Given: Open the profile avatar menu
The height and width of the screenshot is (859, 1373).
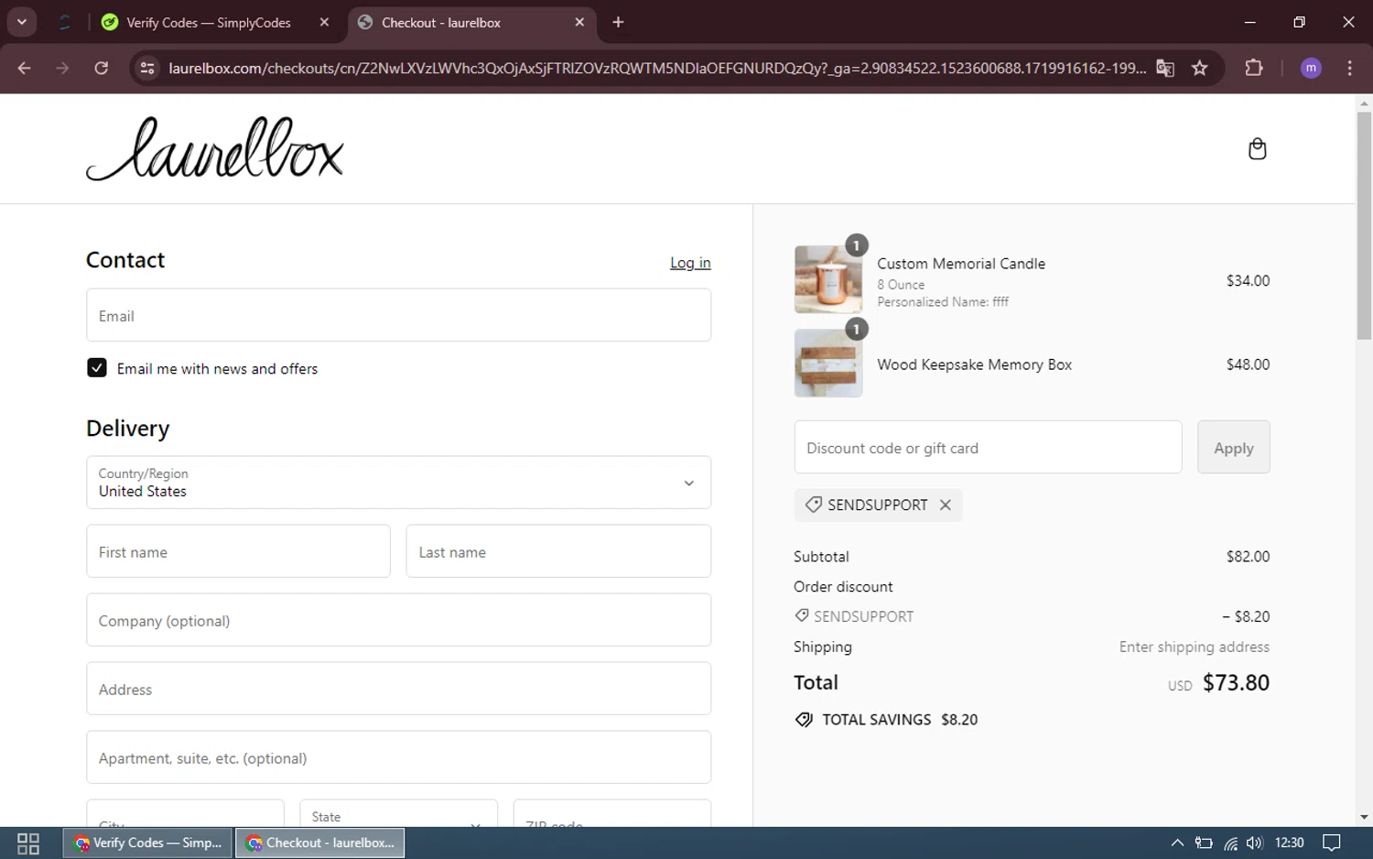Looking at the screenshot, I should click(1311, 68).
